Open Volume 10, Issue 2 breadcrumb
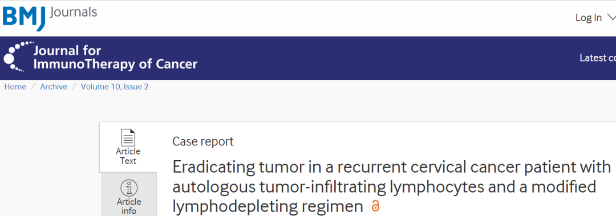The height and width of the screenshot is (216, 616). point(115,87)
